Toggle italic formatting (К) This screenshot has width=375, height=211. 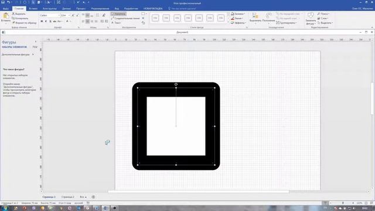(46, 21)
